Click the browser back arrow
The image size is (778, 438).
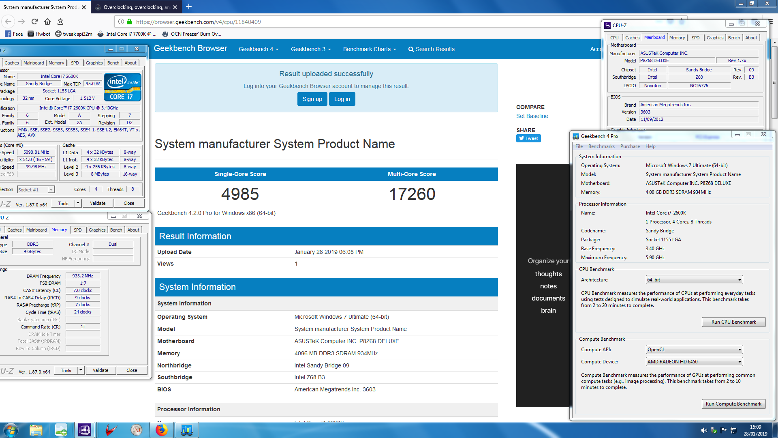tap(9, 21)
